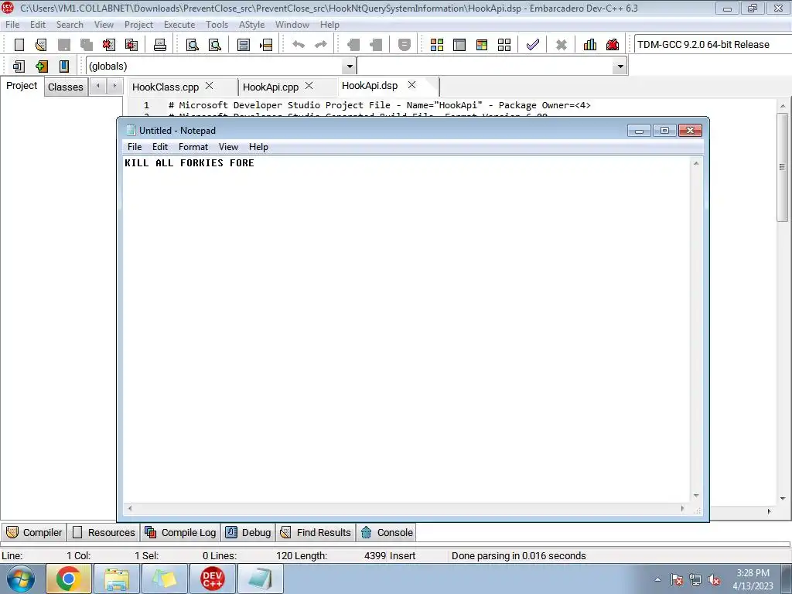Open Dev-C++ Execute menu
The image size is (792, 594).
[x=179, y=25]
